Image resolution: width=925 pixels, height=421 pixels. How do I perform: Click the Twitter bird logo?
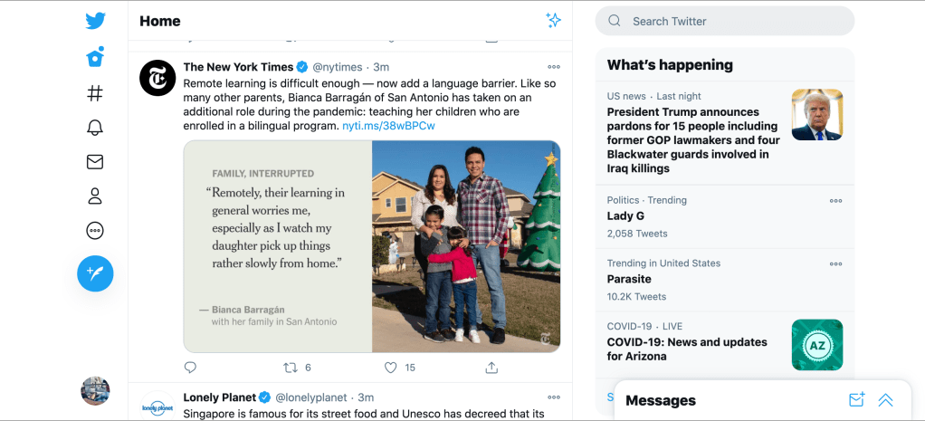[95, 21]
